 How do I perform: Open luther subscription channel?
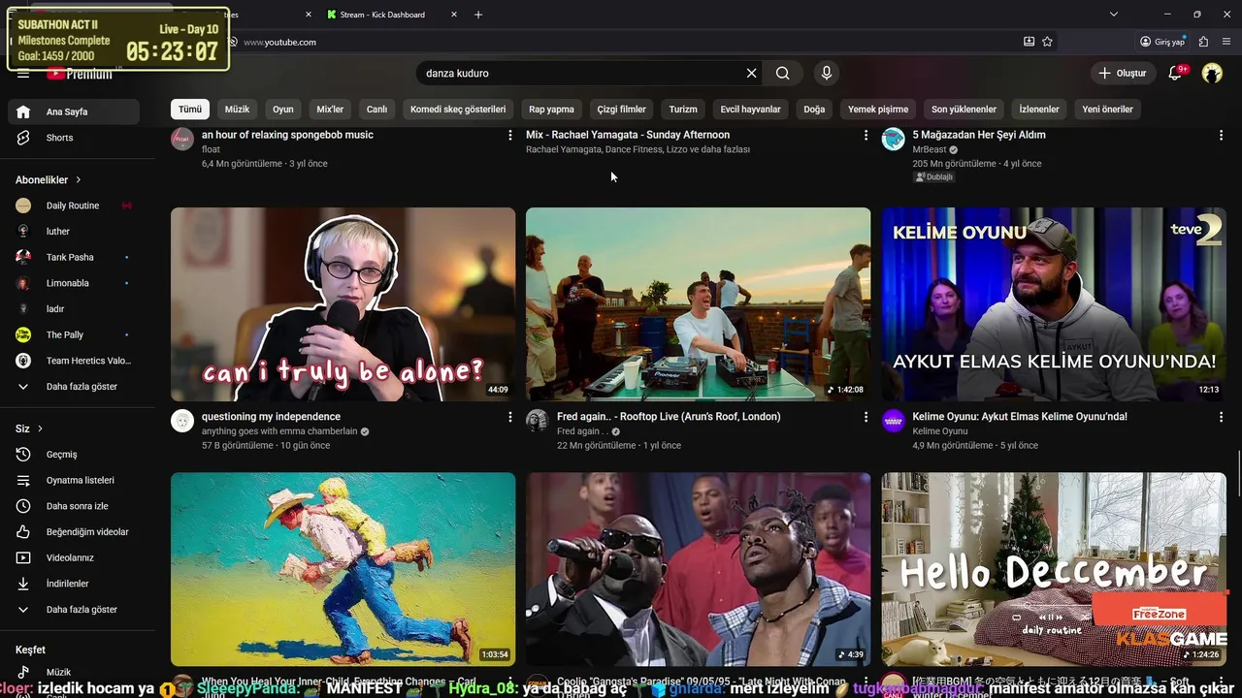[74, 232]
